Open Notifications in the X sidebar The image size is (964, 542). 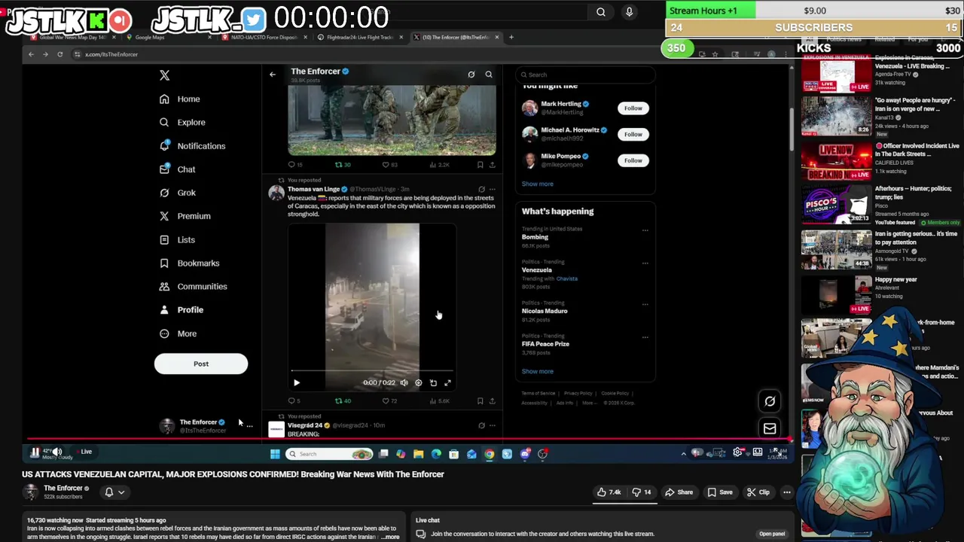pos(192,146)
